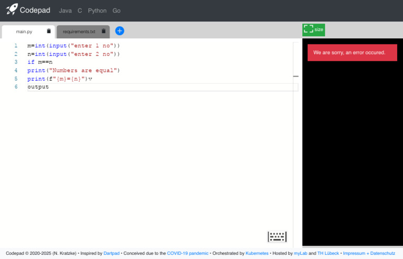403x259 pixels.
Task: Add a new file with the blue plus button
Action: (120, 31)
